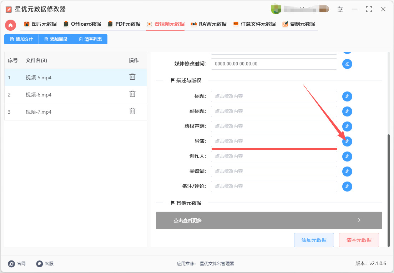This screenshot has height=273, width=394.
Task: Click the 标题 input field
Action: pyautogui.click(x=274, y=96)
